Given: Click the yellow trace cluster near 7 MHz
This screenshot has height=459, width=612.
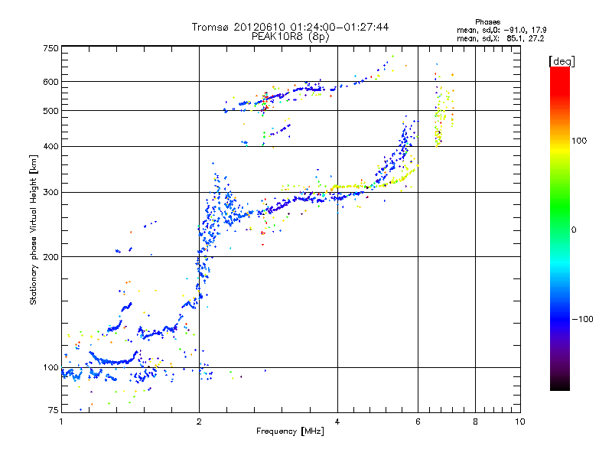Looking at the screenshot, I should click(x=443, y=113).
